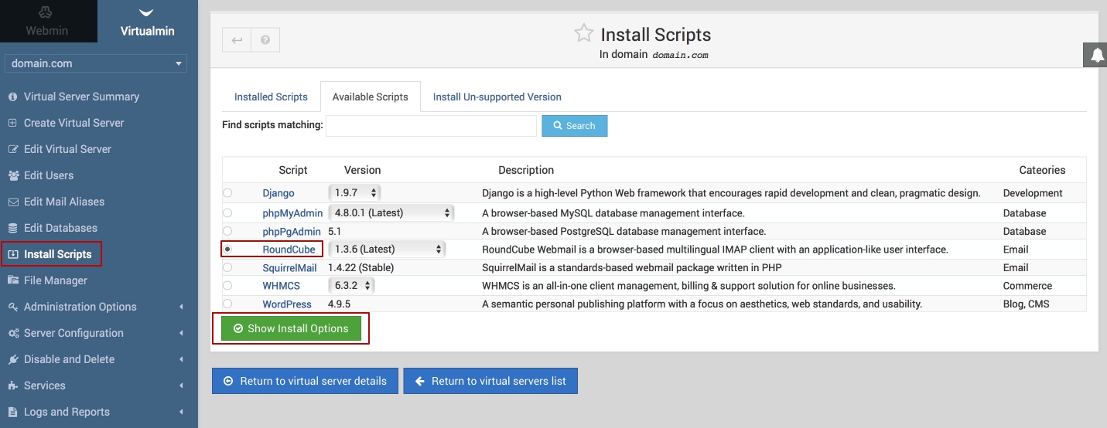Open the Install Un-supported Version tab
Image resolution: width=1107 pixels, height=428 pixels.
pos(497,97)
